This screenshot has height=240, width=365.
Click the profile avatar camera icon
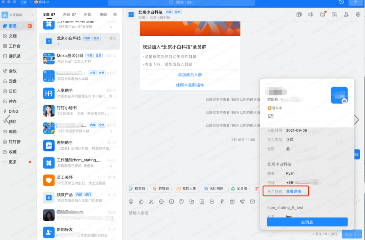click(x=344, y=101)
